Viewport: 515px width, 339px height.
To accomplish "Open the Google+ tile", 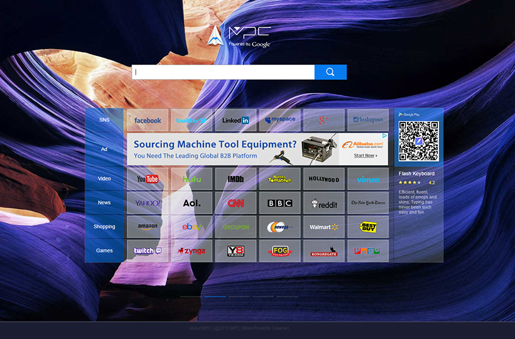I will [324, 120].
